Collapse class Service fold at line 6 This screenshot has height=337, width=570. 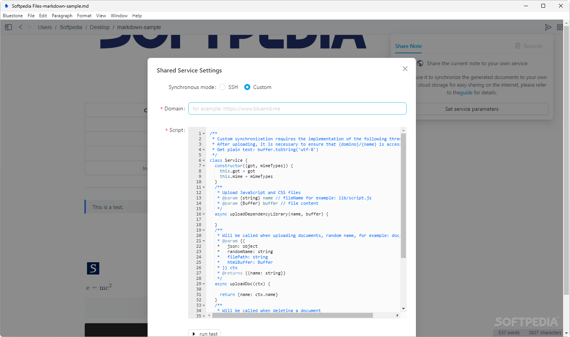pyautogui.click(x=204, y=161)
